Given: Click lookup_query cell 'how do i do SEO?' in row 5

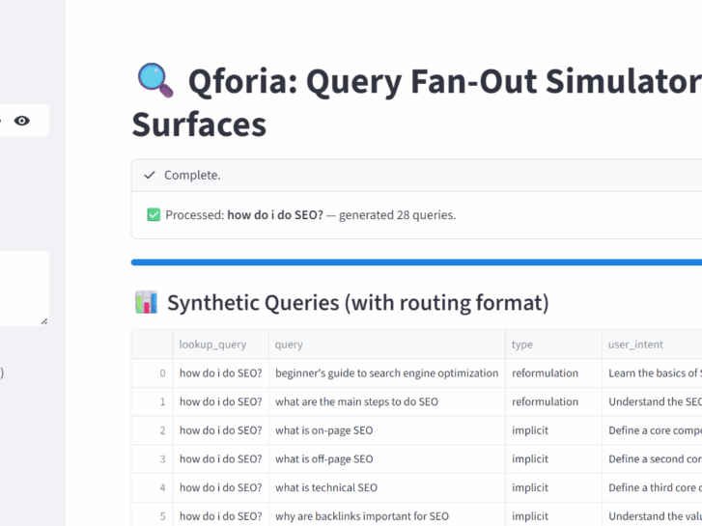Looking at the screenshot, I should click(221, 514).
